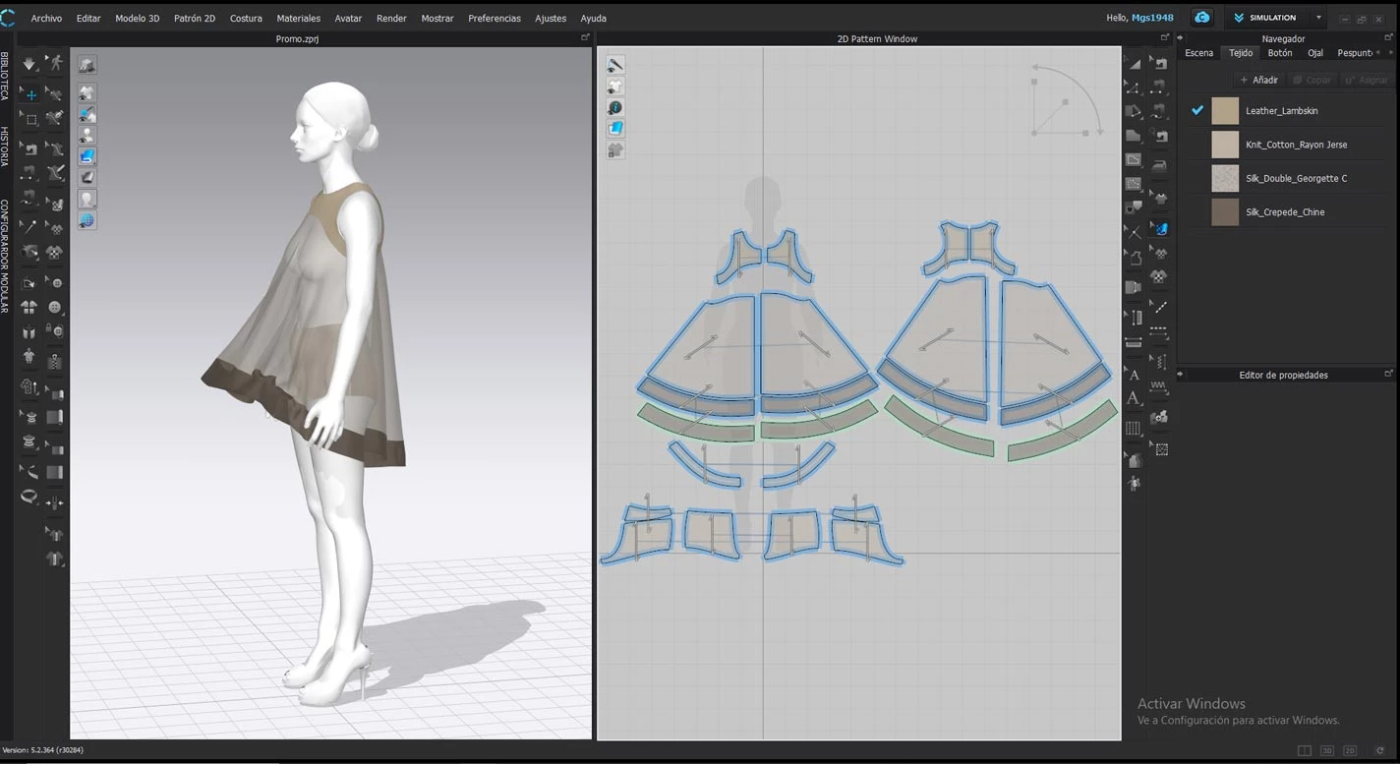The width and height of the screenshot is (1400, 764).
Task: Click the Añadir fabric button
Action: [1259, 80]
